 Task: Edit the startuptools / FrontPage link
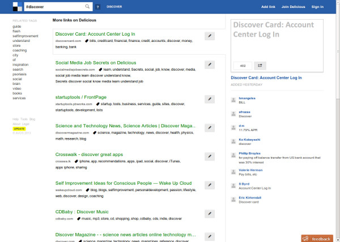210,99
